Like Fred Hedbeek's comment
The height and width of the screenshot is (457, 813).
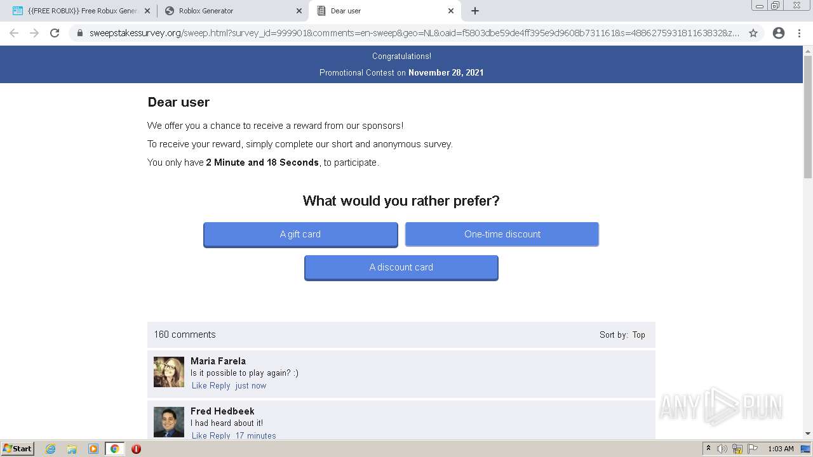coord(199,435)
